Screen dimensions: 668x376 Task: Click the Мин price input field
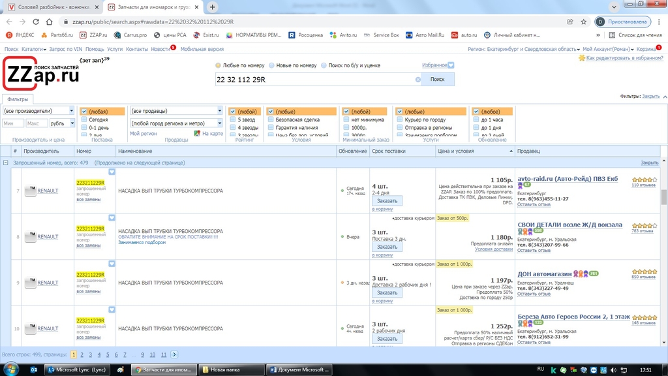[x=13, y=123]
